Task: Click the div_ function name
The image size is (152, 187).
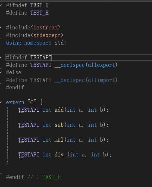Action: [x=61, y=155]
